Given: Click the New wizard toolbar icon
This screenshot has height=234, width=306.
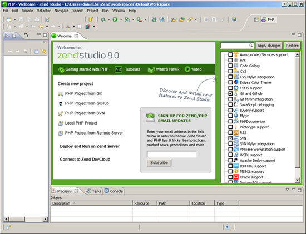Looking at the screenshot, I should click(9, 19).
